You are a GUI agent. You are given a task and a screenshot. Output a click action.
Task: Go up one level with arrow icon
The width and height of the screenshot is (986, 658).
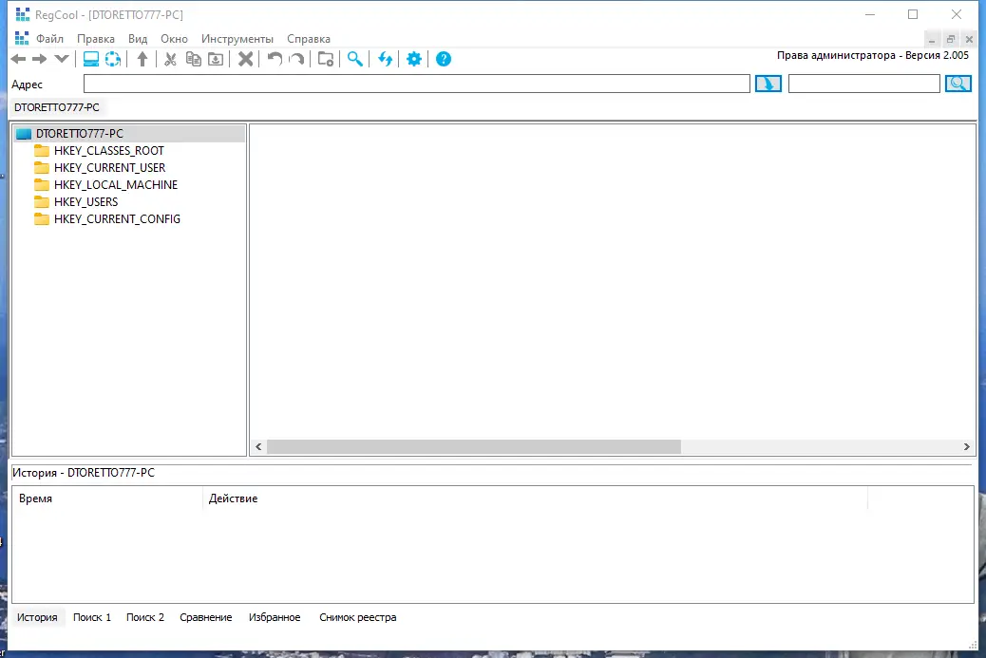[142, 59]
